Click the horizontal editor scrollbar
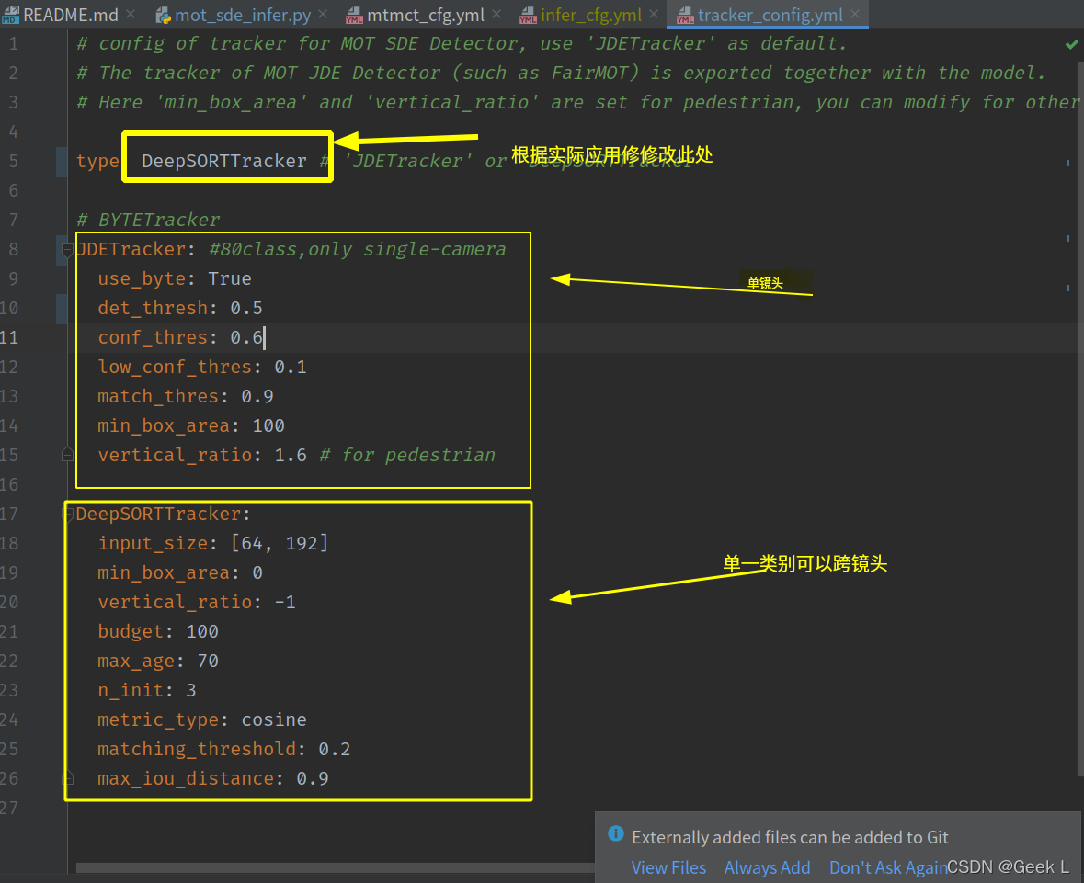This screenshot has height=883, width=1084. coord(336,867)
